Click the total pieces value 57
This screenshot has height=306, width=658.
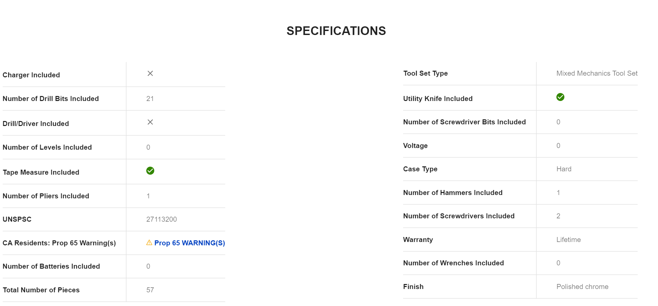click(x=150, y=290)
